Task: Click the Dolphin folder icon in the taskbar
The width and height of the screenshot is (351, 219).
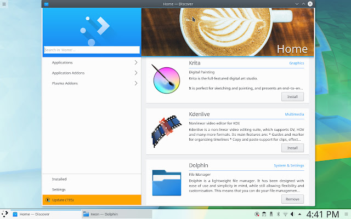Action: (86, 214)
